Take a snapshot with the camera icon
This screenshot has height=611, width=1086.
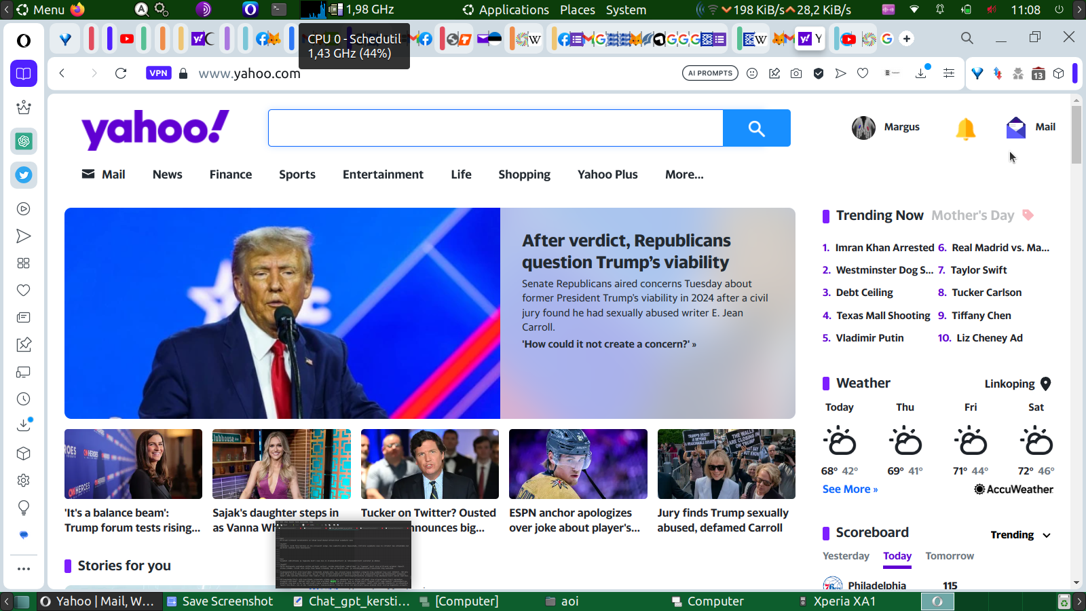click(x=796, y=73)
